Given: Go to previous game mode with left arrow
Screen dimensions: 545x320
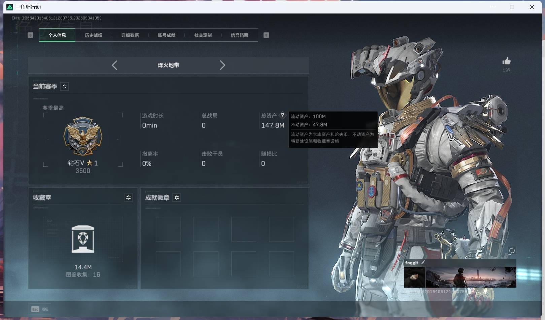Looking at the screenshot, I should [x=114, y=65].
